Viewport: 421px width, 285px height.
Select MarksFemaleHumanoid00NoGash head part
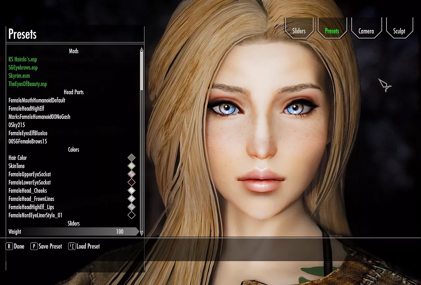click(39, 117)
